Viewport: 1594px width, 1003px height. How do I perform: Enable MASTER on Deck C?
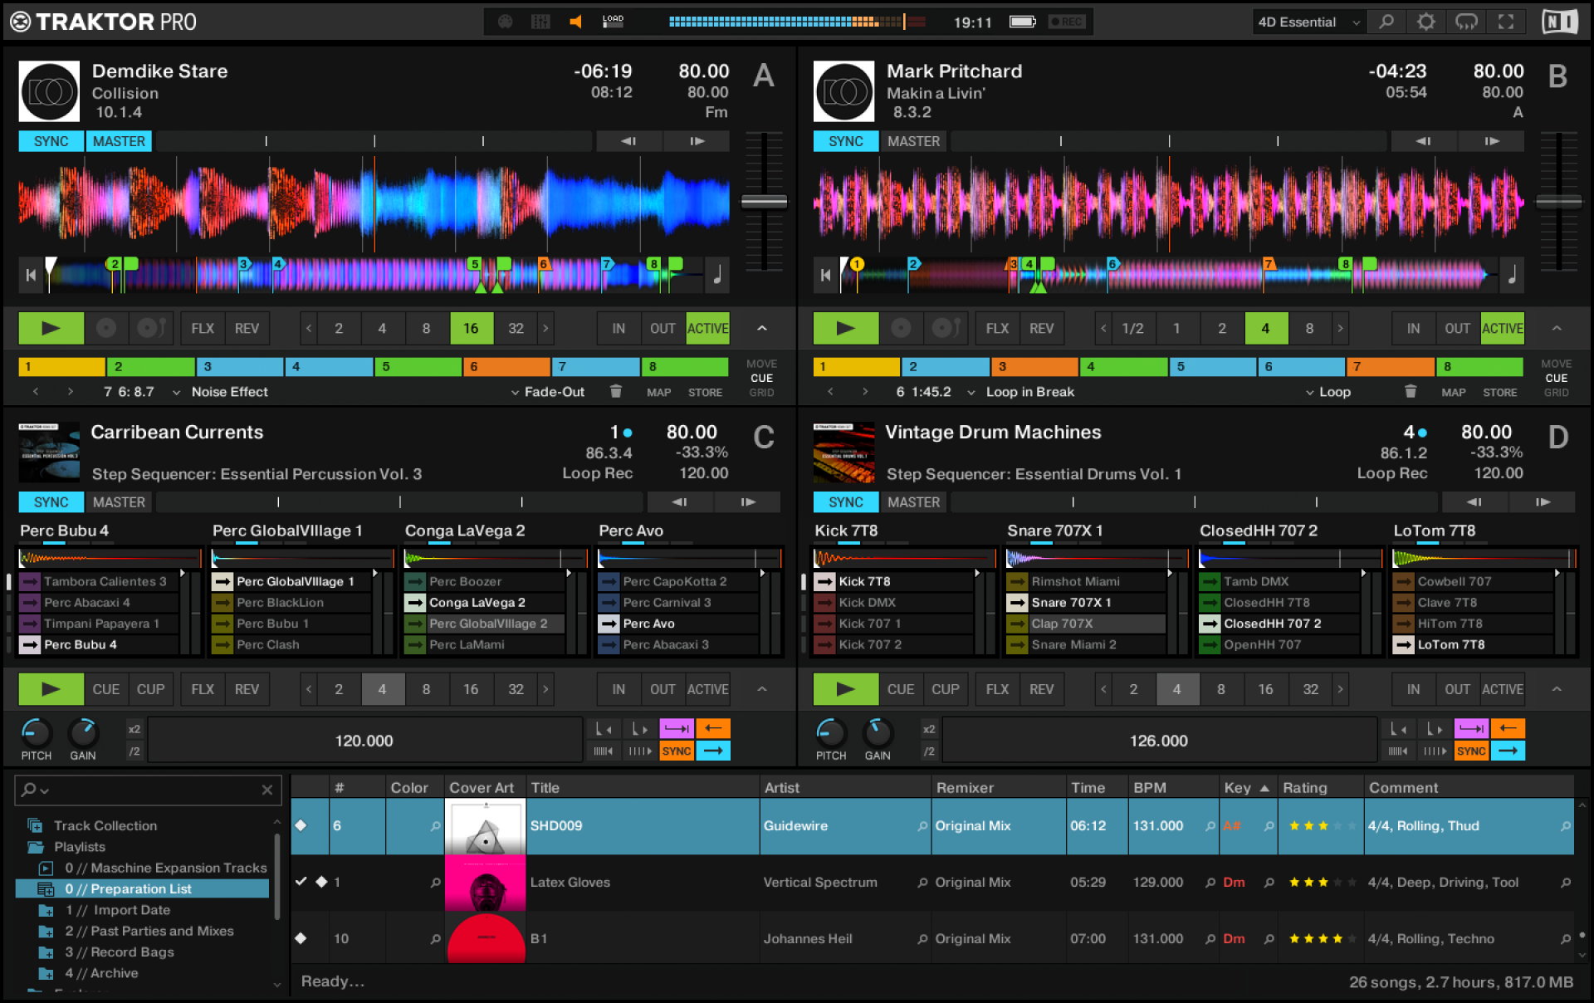click(x=119, y=502)
